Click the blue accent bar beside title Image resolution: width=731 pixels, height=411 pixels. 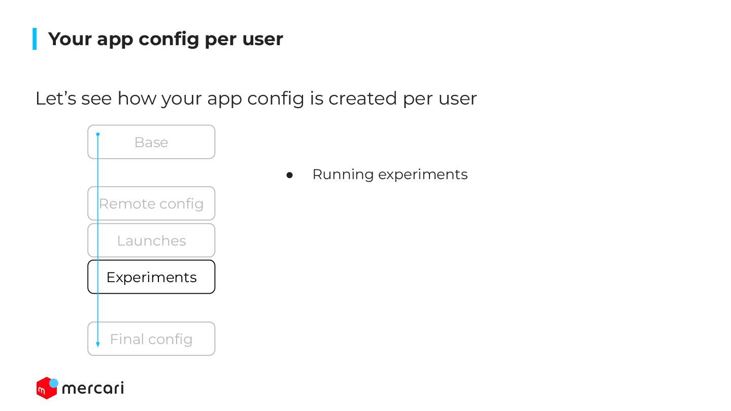tap(35, 39)
